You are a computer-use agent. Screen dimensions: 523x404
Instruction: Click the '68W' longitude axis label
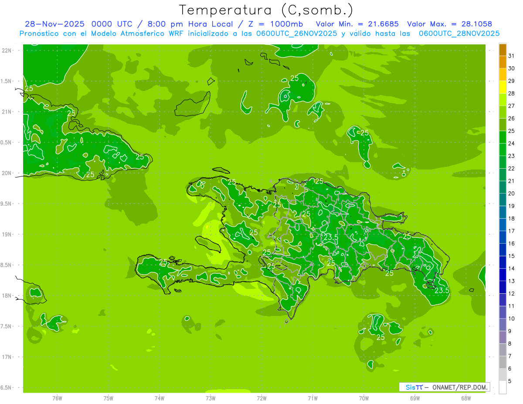tap(466, 398)
